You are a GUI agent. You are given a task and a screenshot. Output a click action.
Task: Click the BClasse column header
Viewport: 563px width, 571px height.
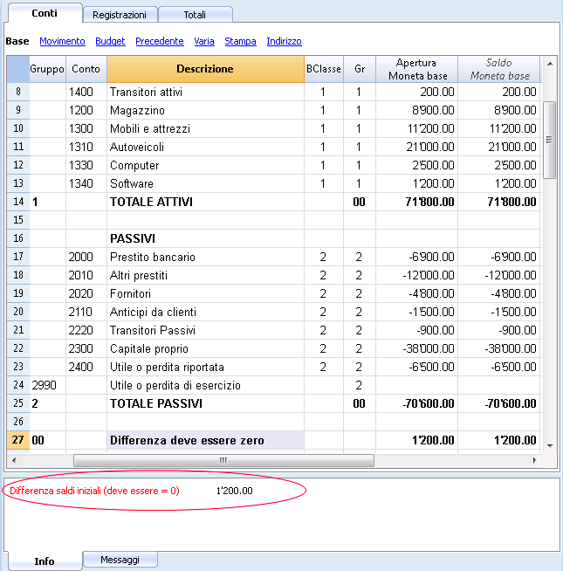(x=324, y=69)
